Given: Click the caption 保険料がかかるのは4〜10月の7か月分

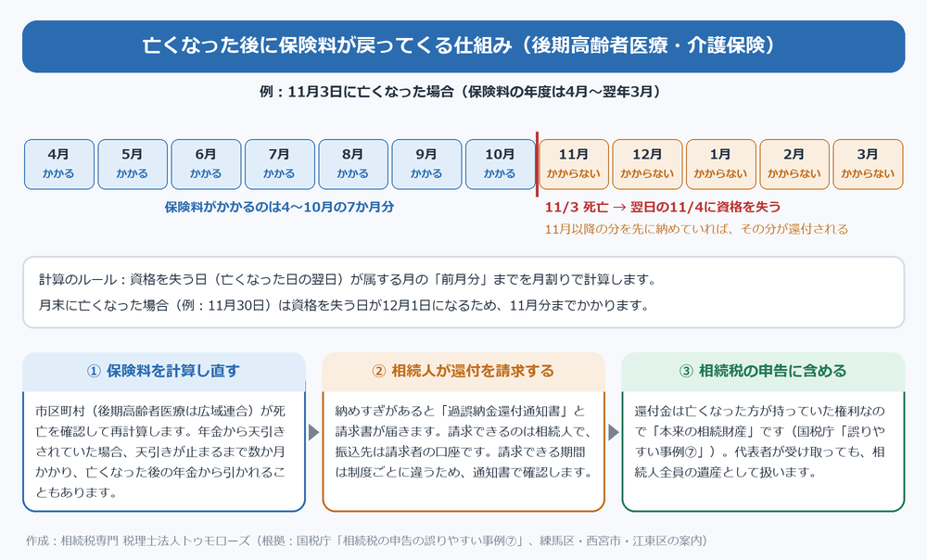Looking at the screenshot, I should tap(279, 207).
